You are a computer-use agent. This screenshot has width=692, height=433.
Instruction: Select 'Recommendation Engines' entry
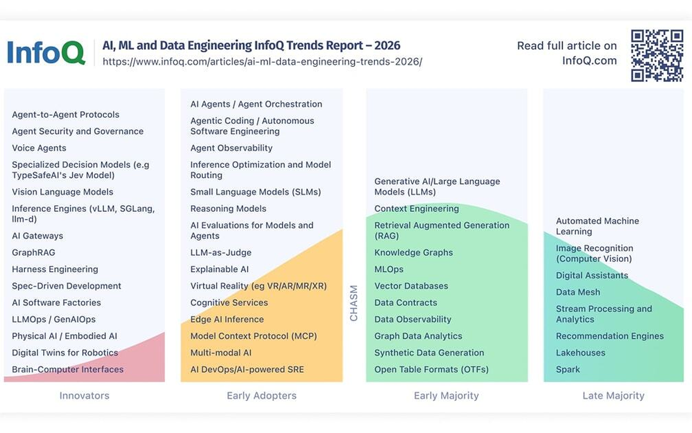point(610,336)
